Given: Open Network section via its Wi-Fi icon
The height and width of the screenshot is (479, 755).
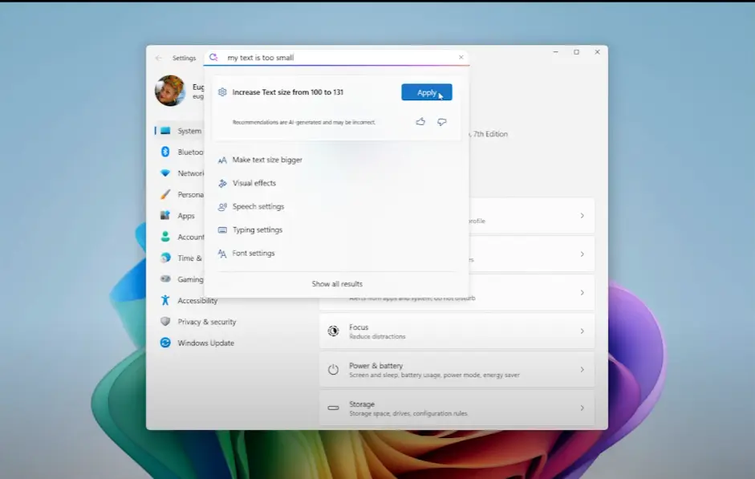Looking at the screenshot, I should [x=165, y=173].
